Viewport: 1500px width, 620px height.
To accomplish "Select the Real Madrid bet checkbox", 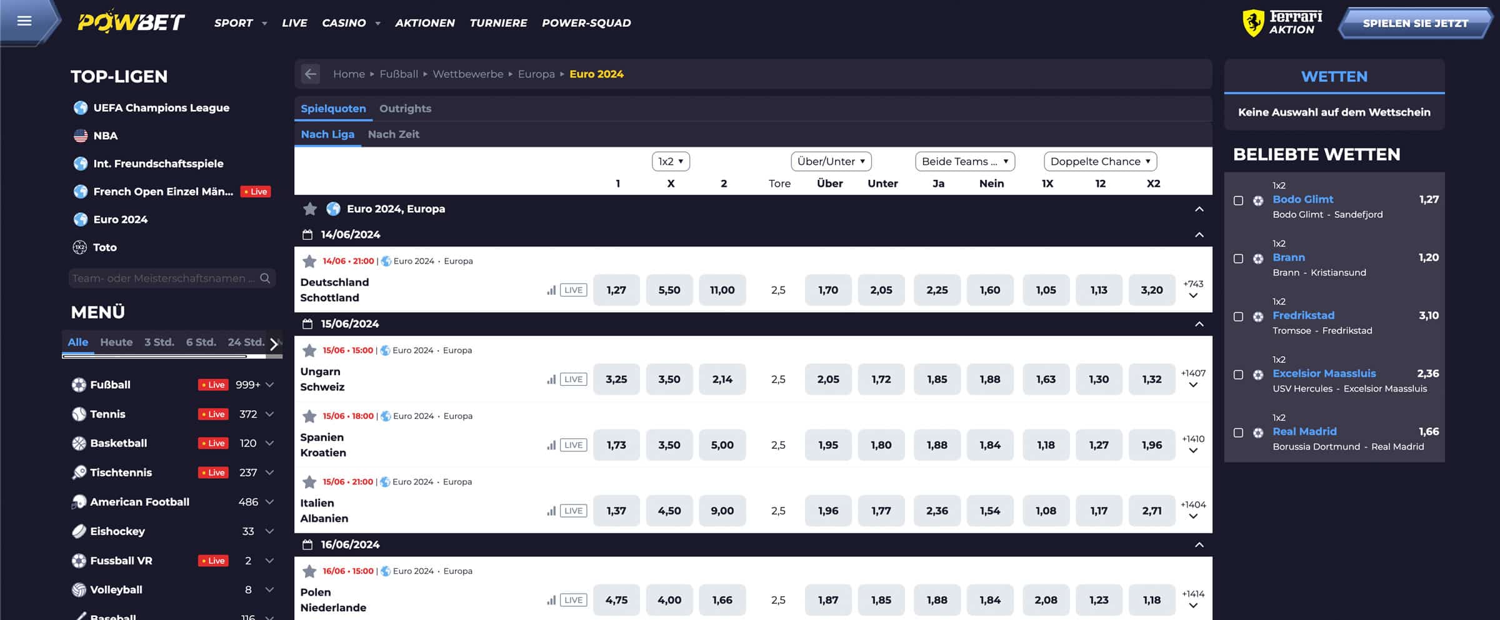I will pyautogui.click(x=1238, y=433).
